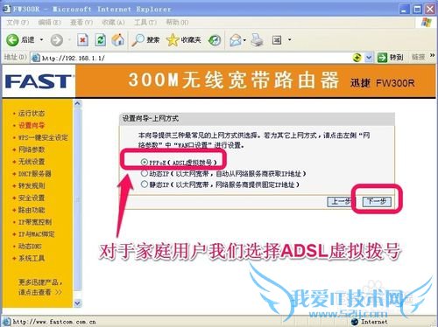Click the IE Back arrow icon
The image size is (438, 327).
(x=12, y=40)
